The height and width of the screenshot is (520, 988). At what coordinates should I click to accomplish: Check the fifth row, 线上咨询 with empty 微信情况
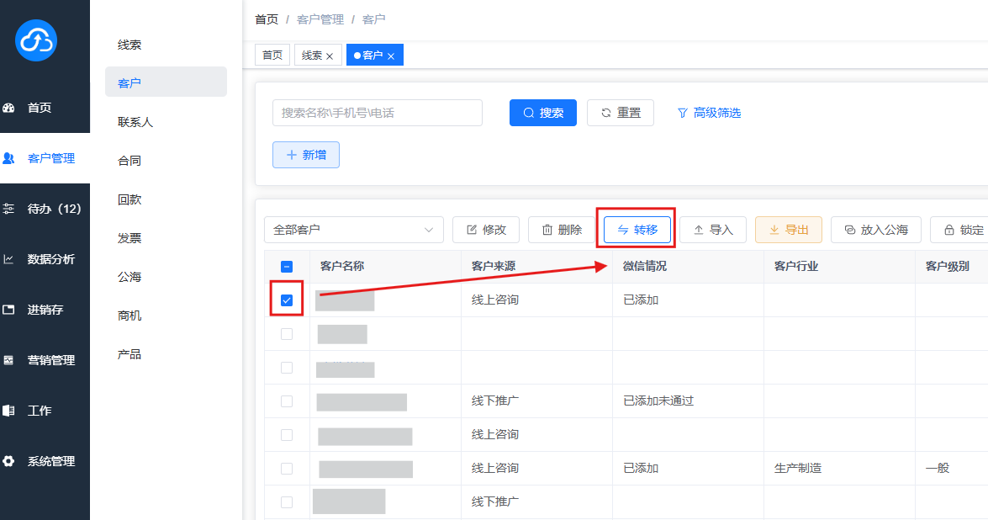(x=287, y=435)
